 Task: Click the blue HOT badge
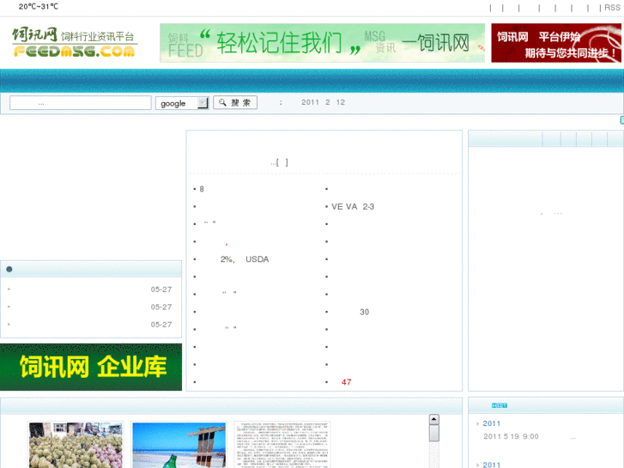point(499,405)
